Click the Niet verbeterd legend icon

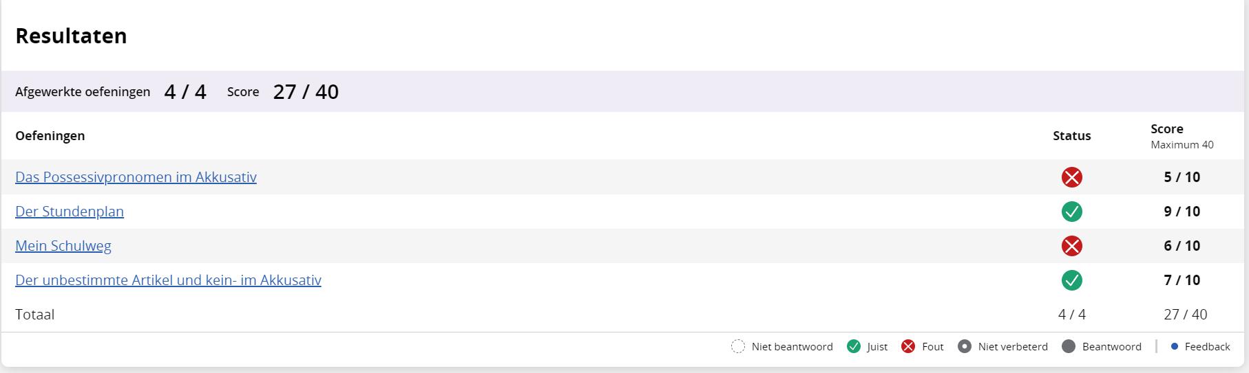pyautogui.click(x=965, y=346)
